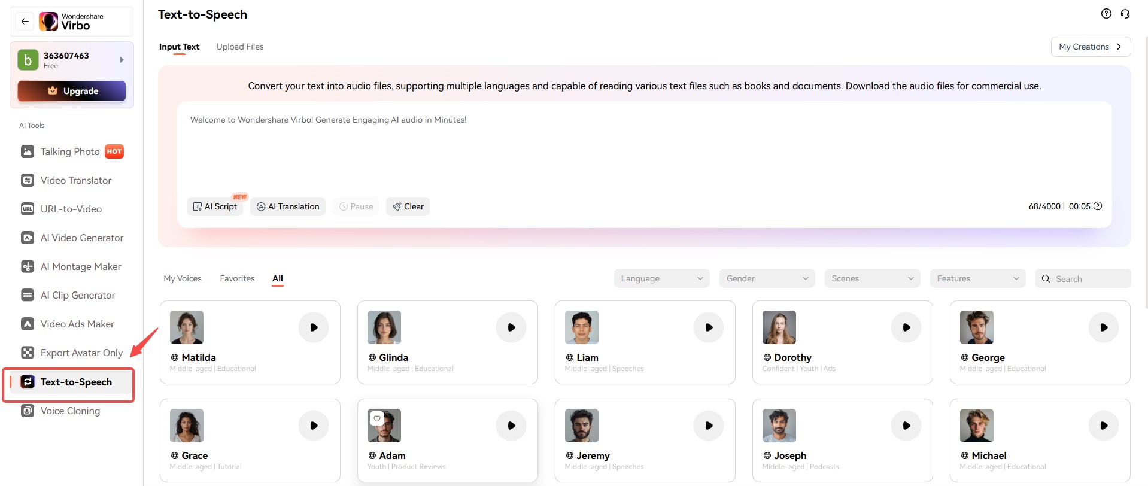The image size is (1148, 486).
Task: Play Dorothy voice preview
Action: click(x=906, y=327)
